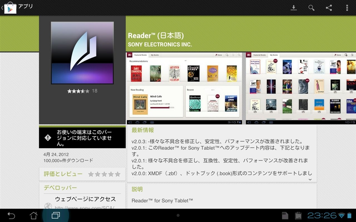Screen dimensions: 356x222
Task: Tap the star rating with 18 reviews
Action: pyautogui.click(x=82, y=91)
